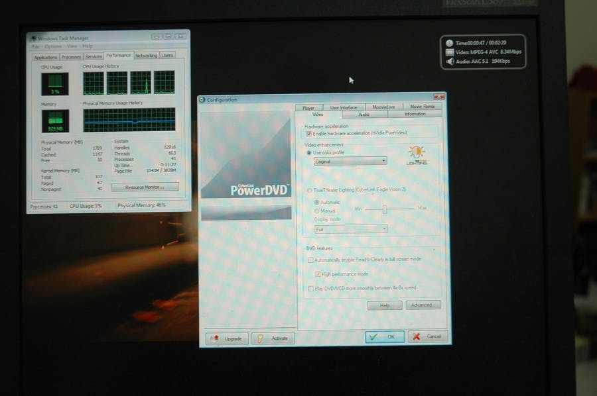
Task: Click the TrueTheater Lighting Min-Max slider
Action: (389, 209)
